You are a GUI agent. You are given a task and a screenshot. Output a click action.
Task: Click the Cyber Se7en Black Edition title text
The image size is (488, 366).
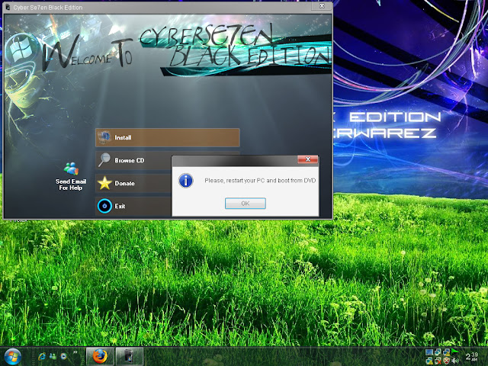click(x=48, y=7)
